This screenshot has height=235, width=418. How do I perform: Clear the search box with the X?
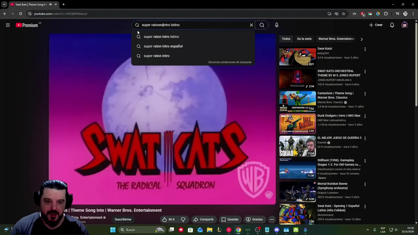251,25
